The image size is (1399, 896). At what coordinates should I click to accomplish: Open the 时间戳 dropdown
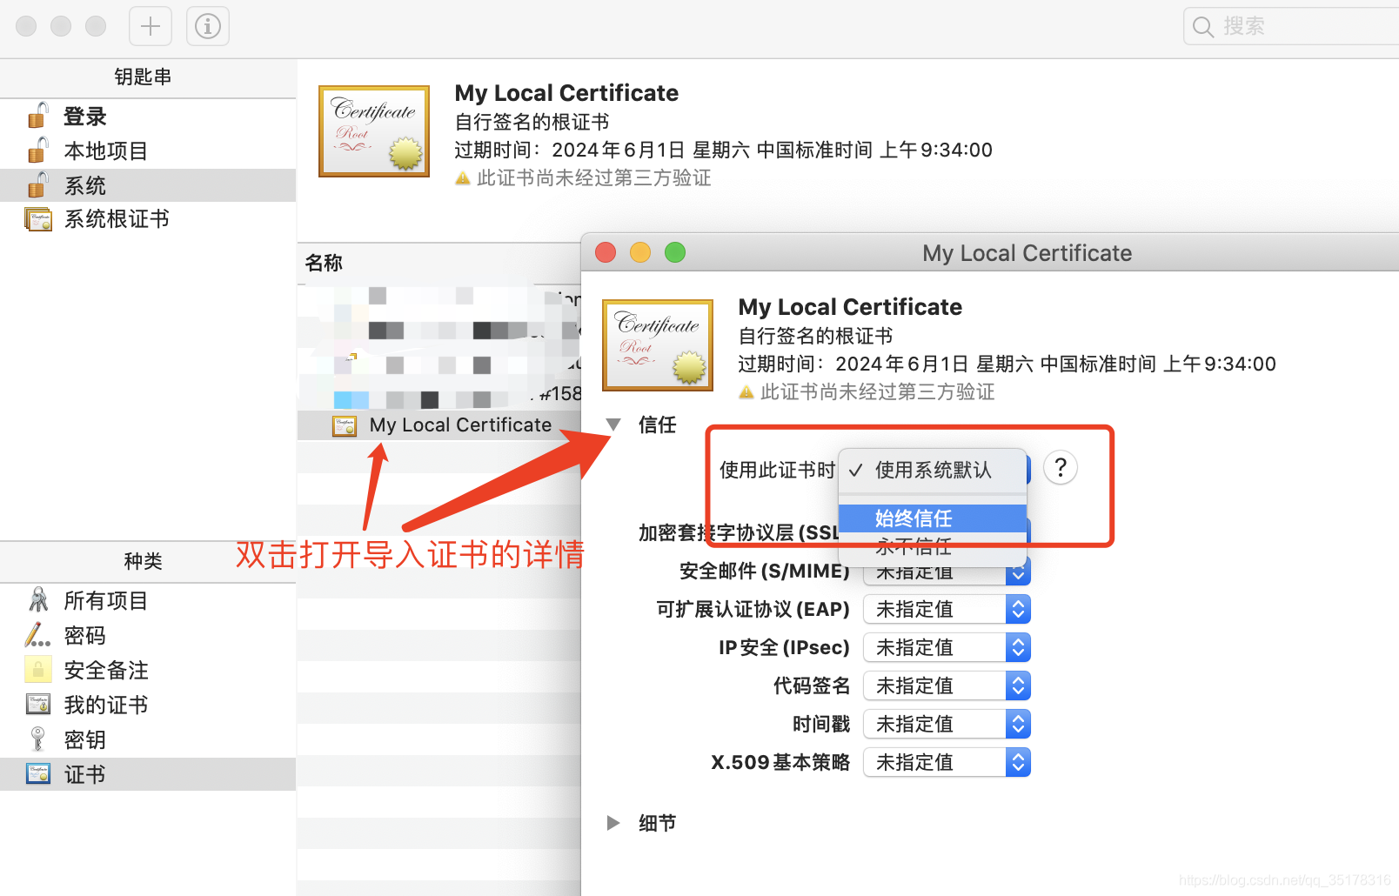click(x=947, y=725)
